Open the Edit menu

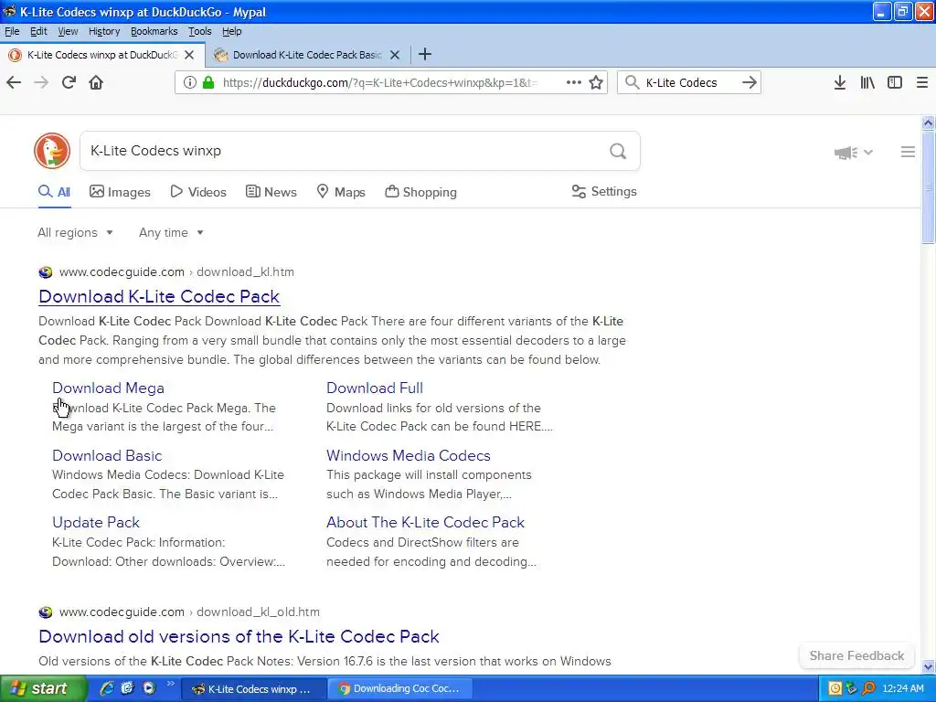click(38, 31)
